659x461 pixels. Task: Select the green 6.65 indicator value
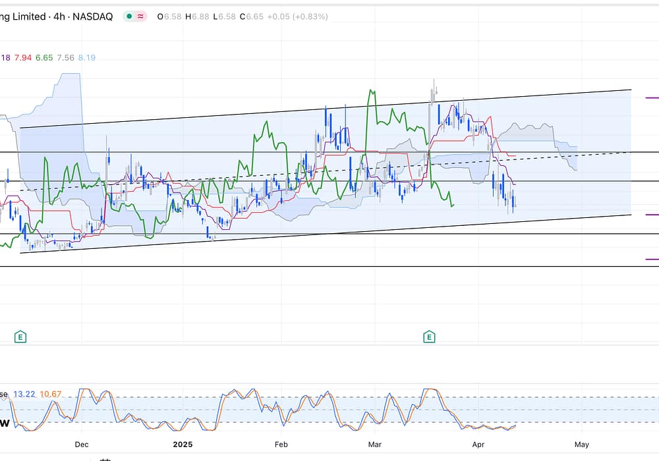pos(44,58)
